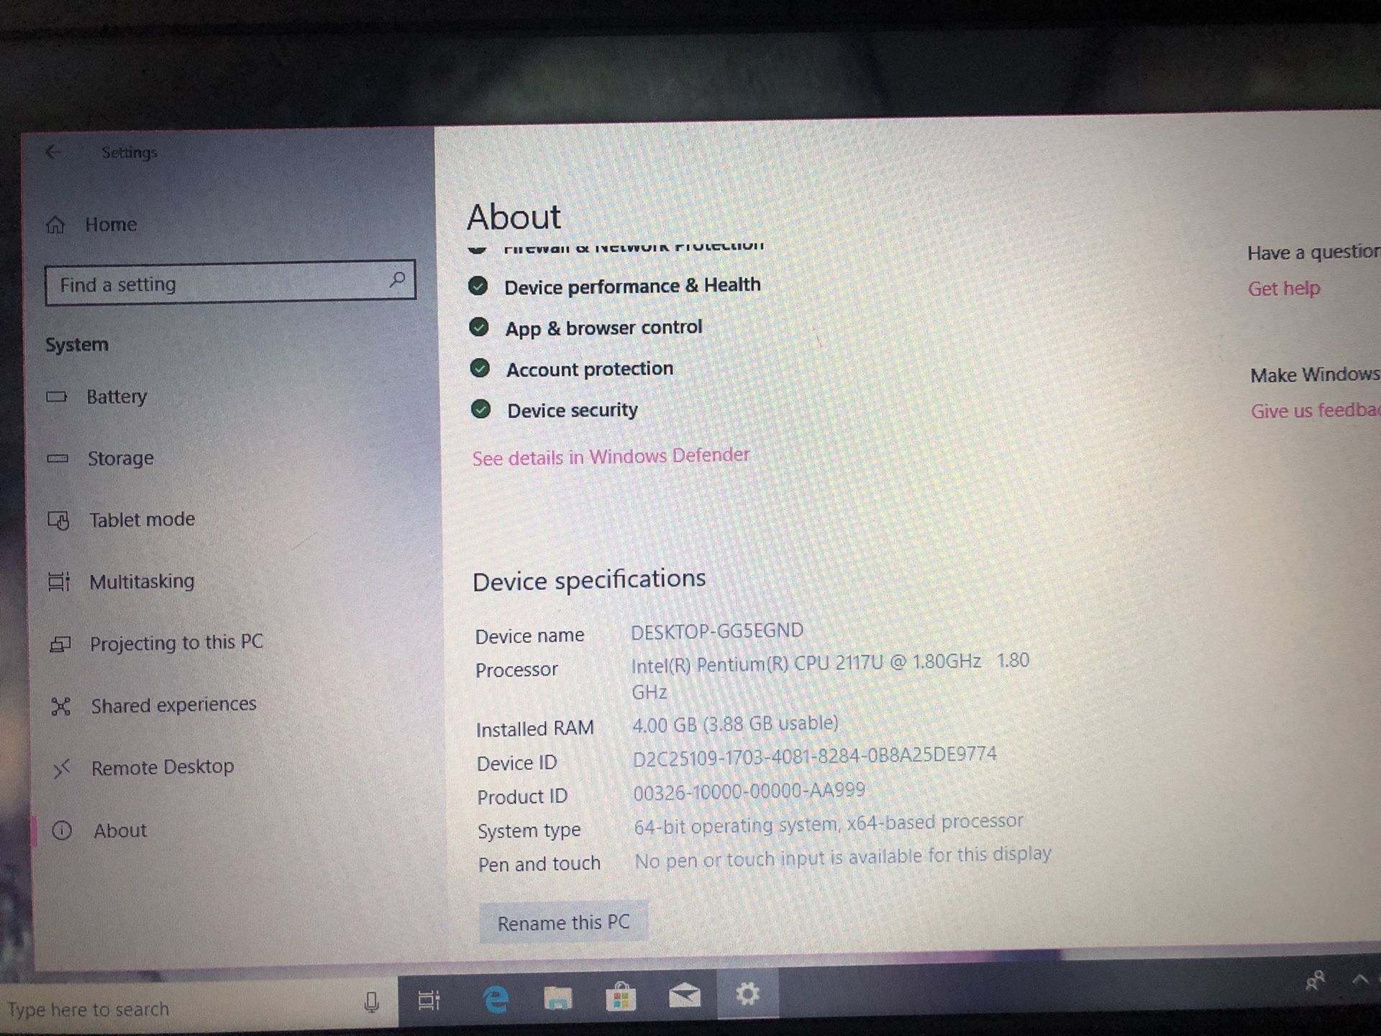Viewport: 1381px width, 1036px height.
Task: Click the Storage icon in sidebar
Action: click(61, 458)
